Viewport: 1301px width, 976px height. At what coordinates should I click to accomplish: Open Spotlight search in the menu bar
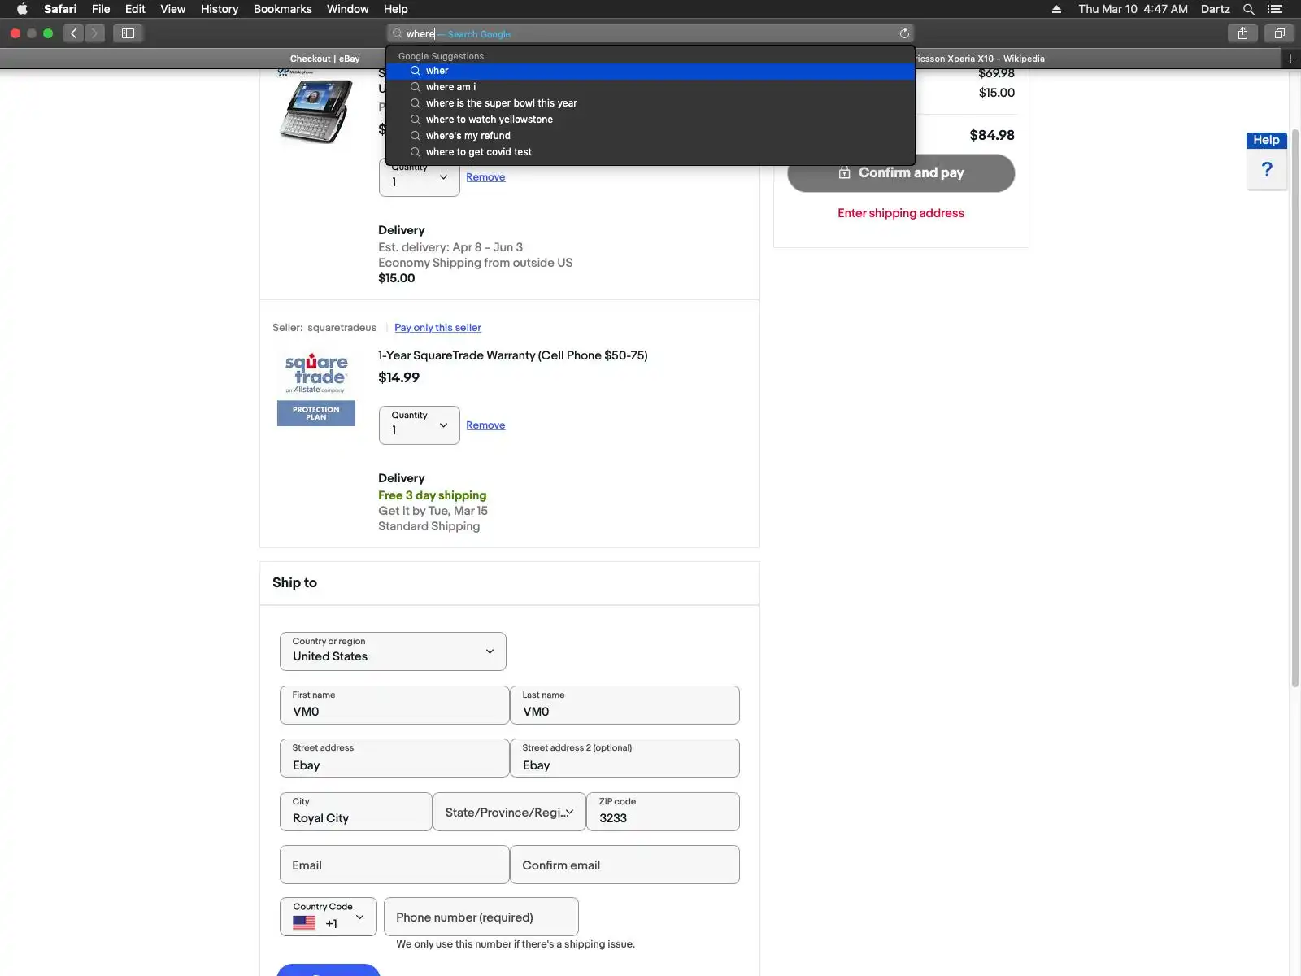click(1249, 9)
